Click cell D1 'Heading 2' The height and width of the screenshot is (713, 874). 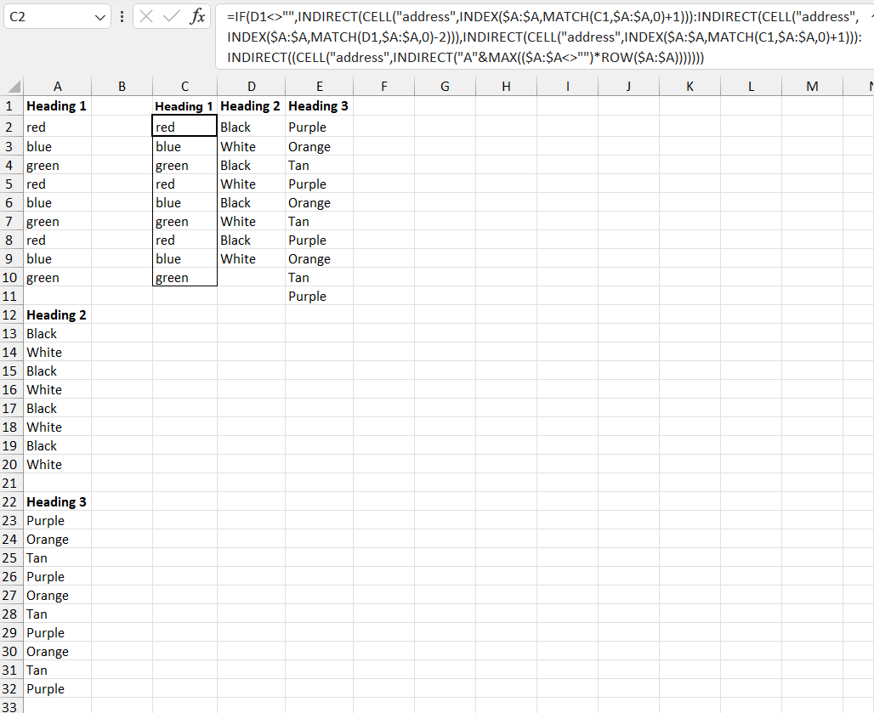[x=252, y=106]
